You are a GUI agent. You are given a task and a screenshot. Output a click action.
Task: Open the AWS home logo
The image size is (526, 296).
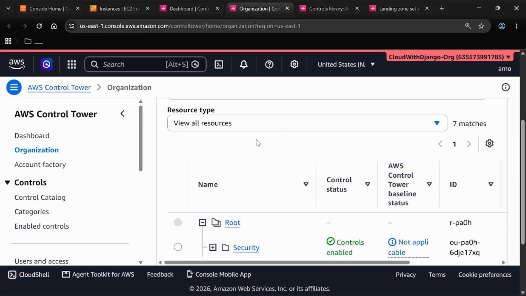coord(17,64)
